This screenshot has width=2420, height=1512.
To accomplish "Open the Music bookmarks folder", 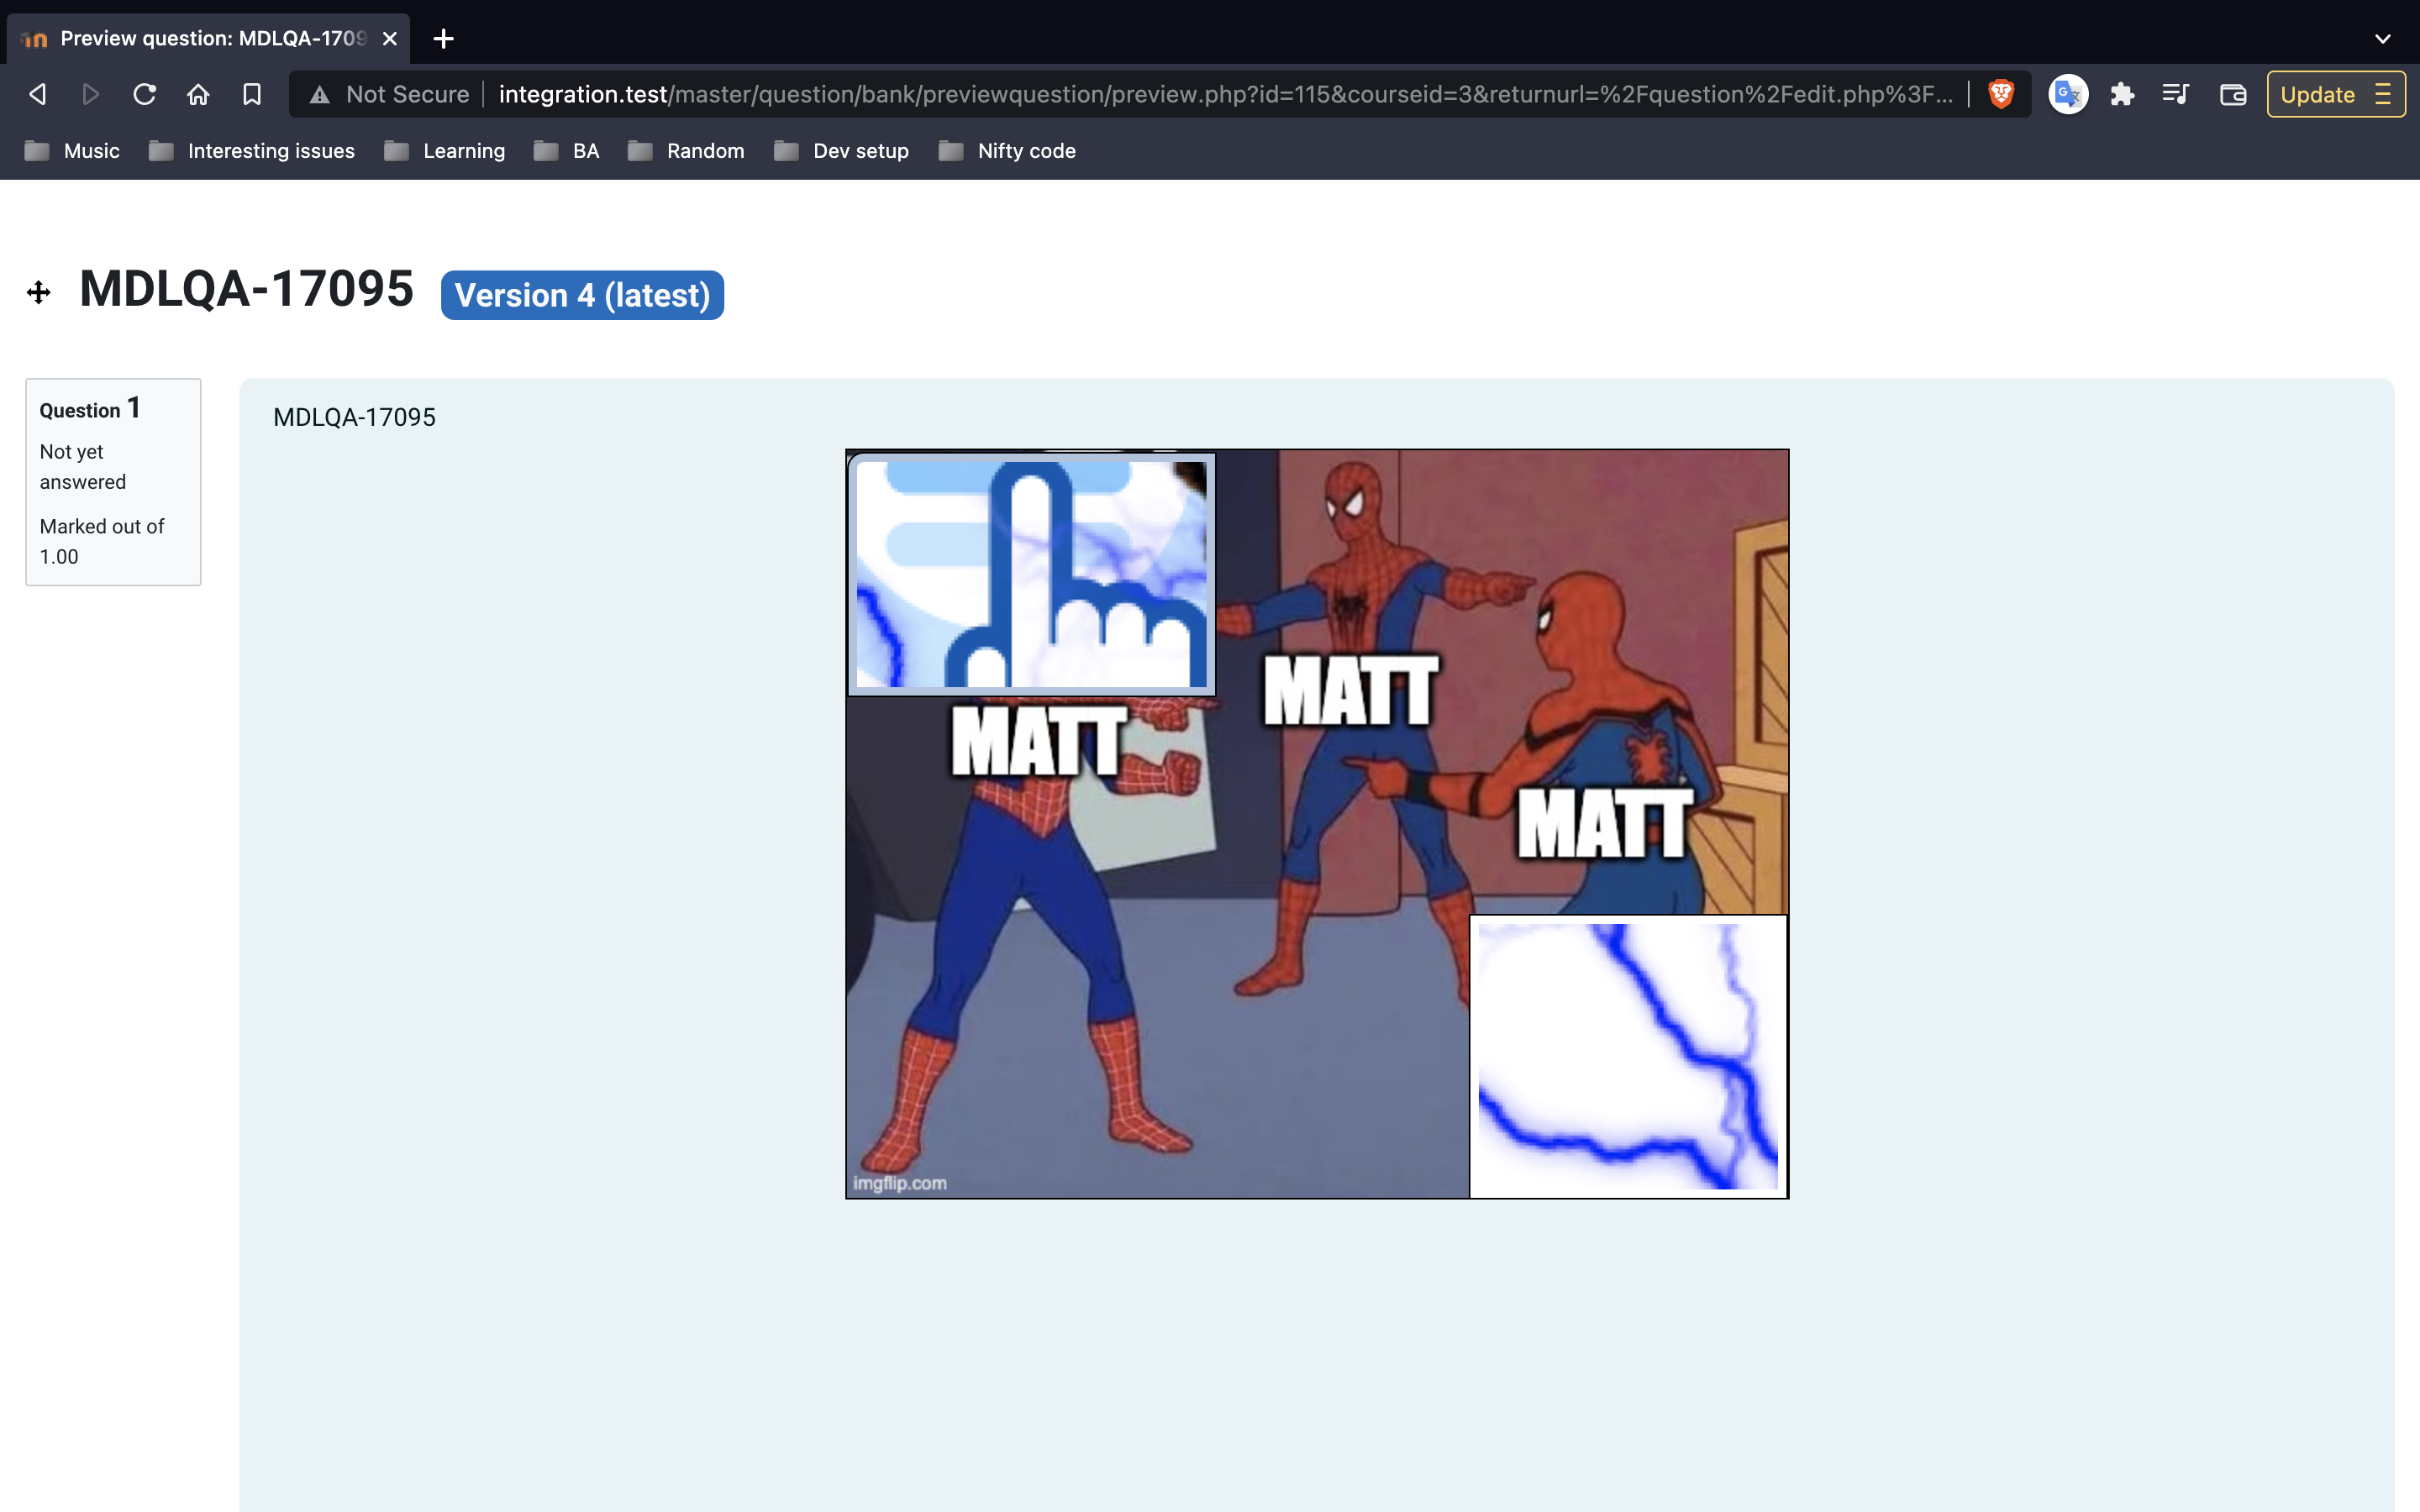I will click(x=72, y=151).
